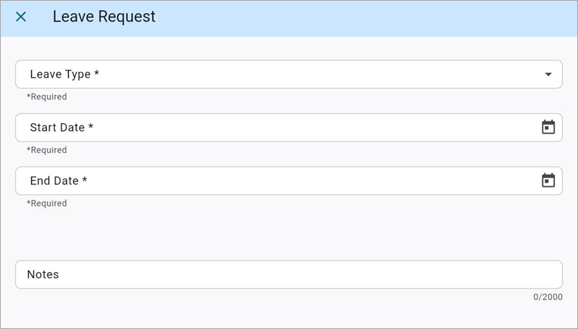Click the Leave Request header title
Image resolution: width=578 pixels, height=329 pixels.
pyautogui.click(x=104, y=17)
